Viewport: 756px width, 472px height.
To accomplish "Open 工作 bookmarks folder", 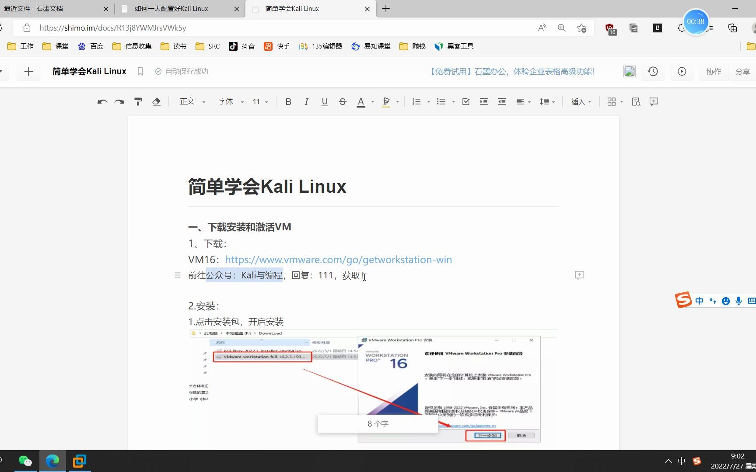I will pos(21,46).
